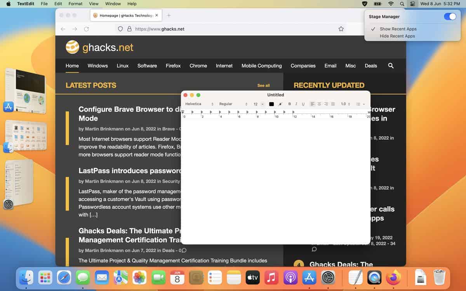The width and height of the screenshot is (466, 291).
Task: Apply italic style in TextEdit toolbar
Action: tap(296, 104)
